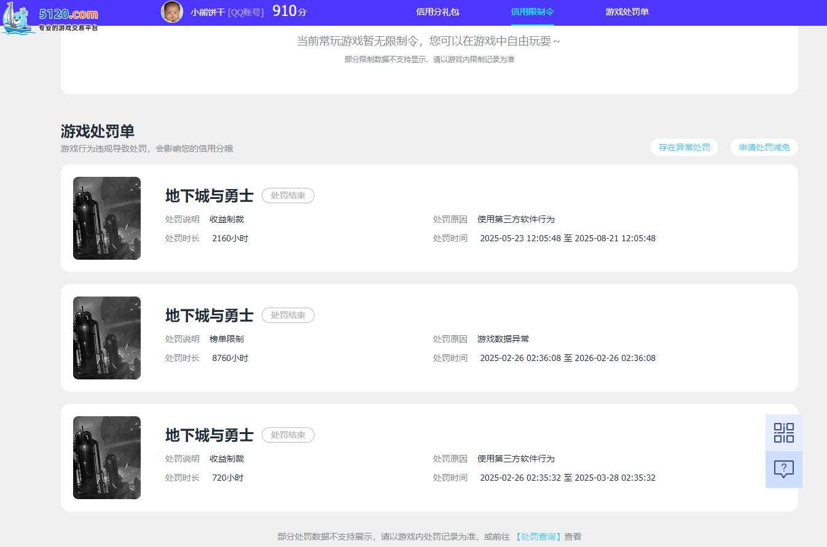Screen dimensions: 827x547
Task: Show the QR code icon
Action: coord(783,433)
